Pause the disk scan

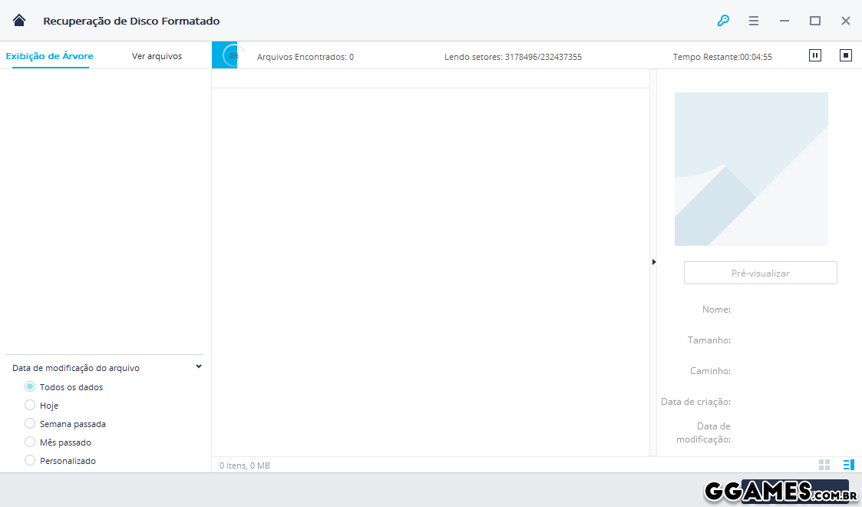point(815,55)
